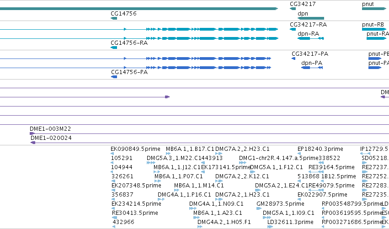The height and width of the screenshot is (229, 389).
Task: Select the dpn-PA protein label
Action: pyautogui.click(x=312, y=63)
